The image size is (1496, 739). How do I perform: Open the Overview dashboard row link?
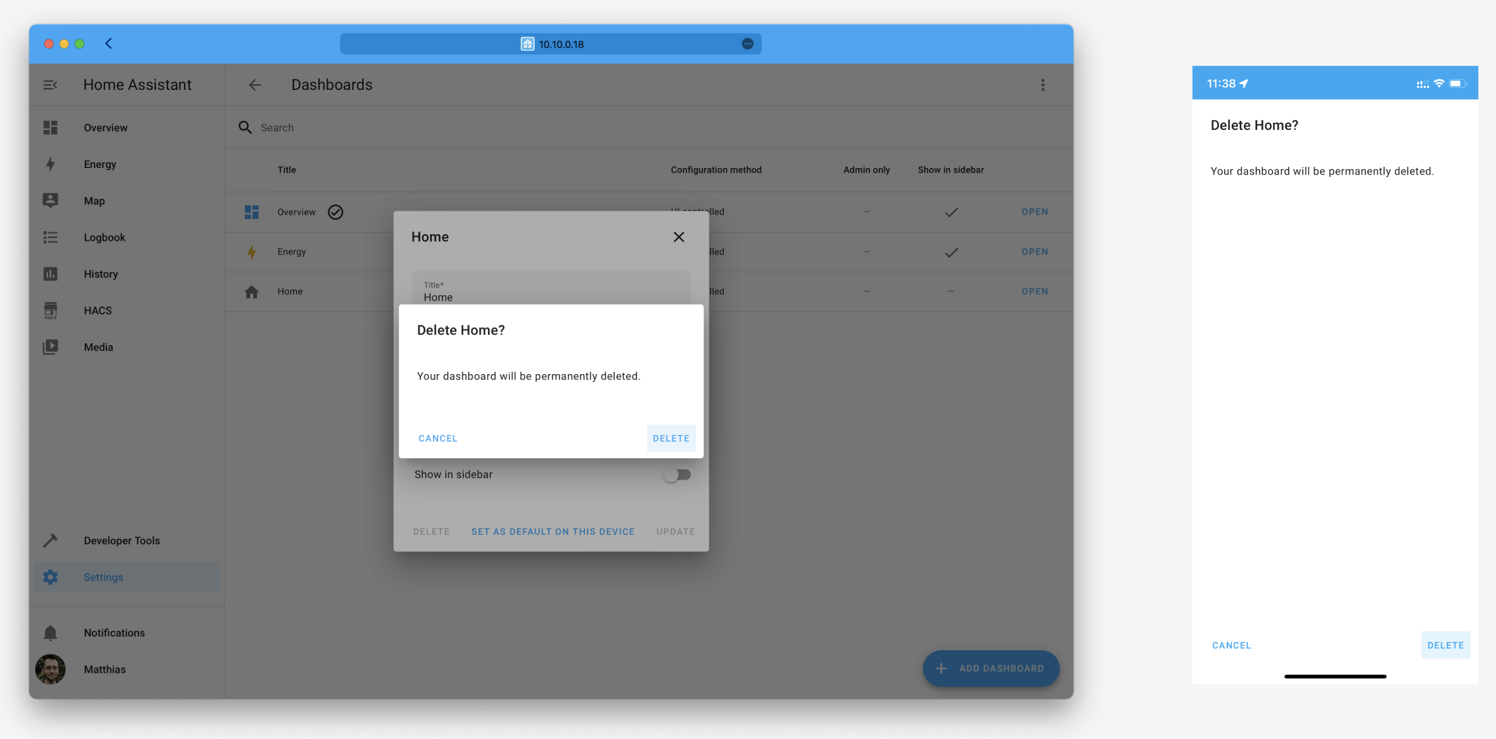(x=1034, y=211)
